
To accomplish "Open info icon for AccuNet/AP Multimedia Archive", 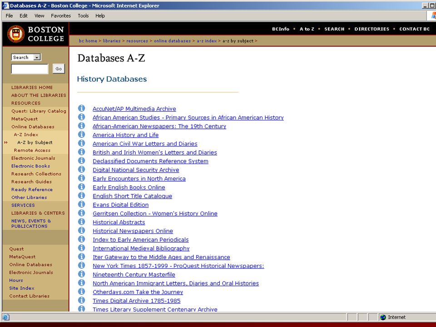I will point(81,108).
